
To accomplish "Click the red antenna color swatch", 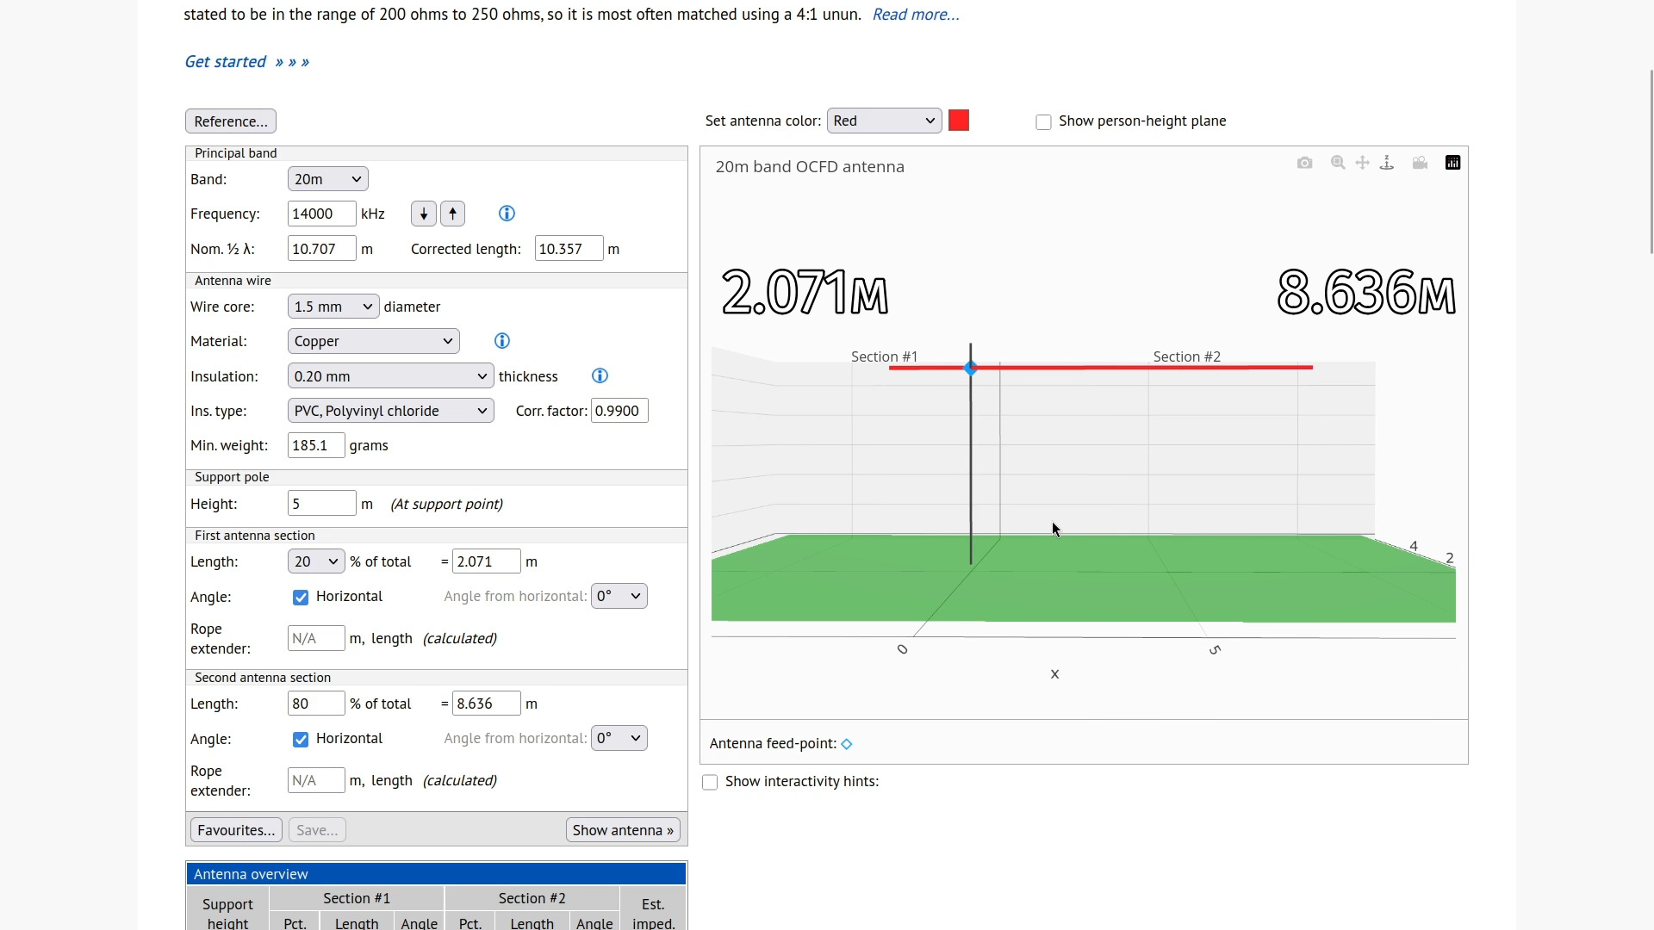I will tap(958, 121).
